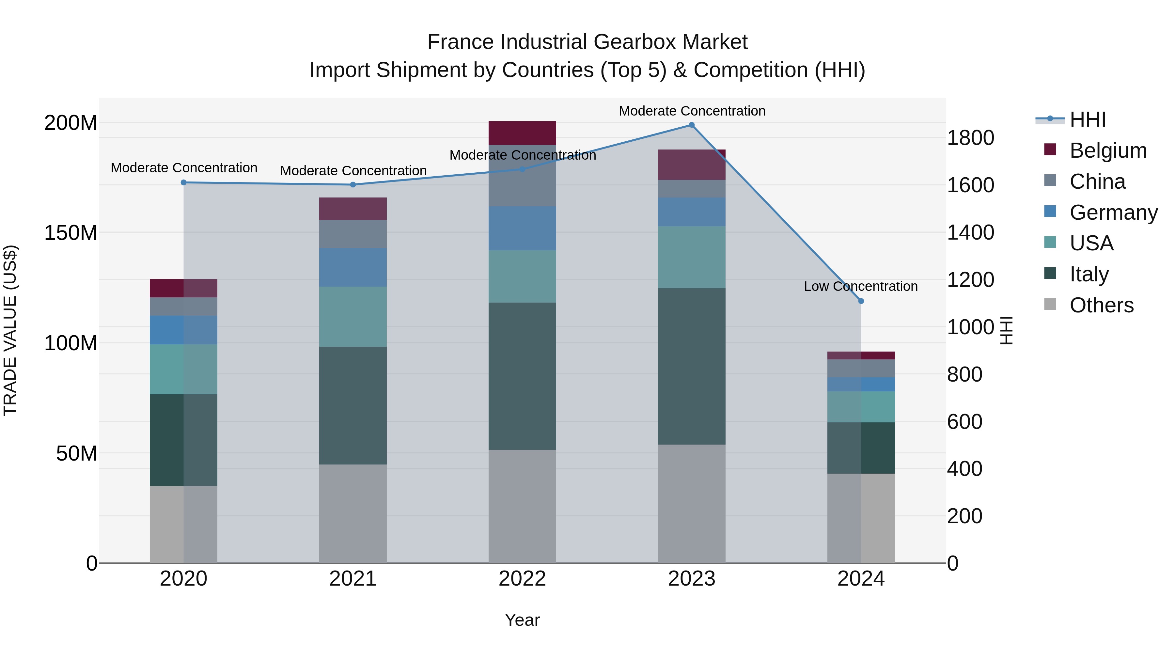Image resolution: width=1175 pixels, height=661 pixels.
Task: Click the vertical 'HHI' axis title
Action: [x=1006, y=330]
